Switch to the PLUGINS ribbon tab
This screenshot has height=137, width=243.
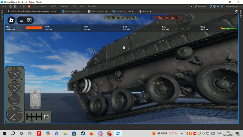click(92, 6)
